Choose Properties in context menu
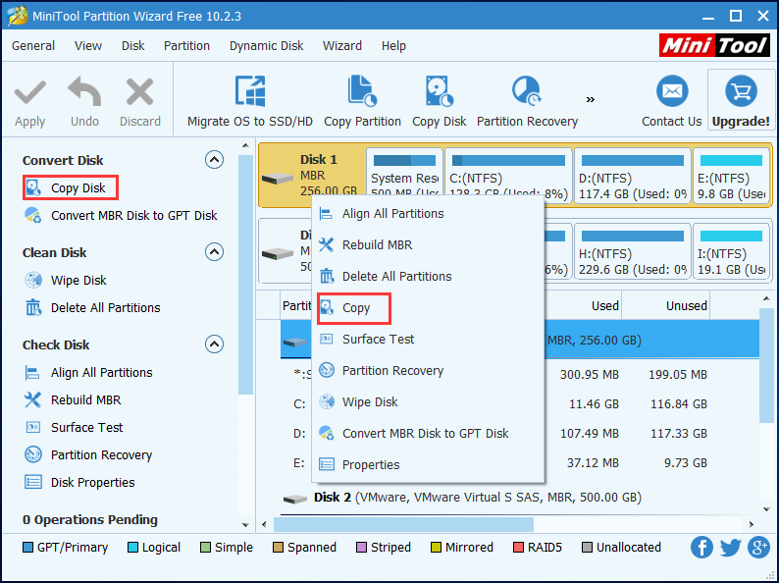 click(428, 464)
